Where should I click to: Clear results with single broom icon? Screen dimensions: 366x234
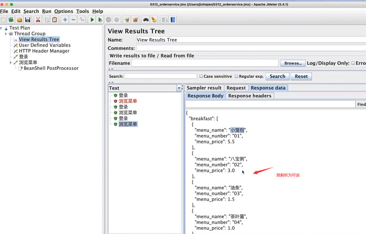[x=127, y=20]
